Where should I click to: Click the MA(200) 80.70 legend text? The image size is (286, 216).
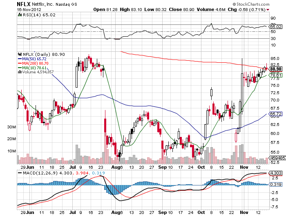36,64
